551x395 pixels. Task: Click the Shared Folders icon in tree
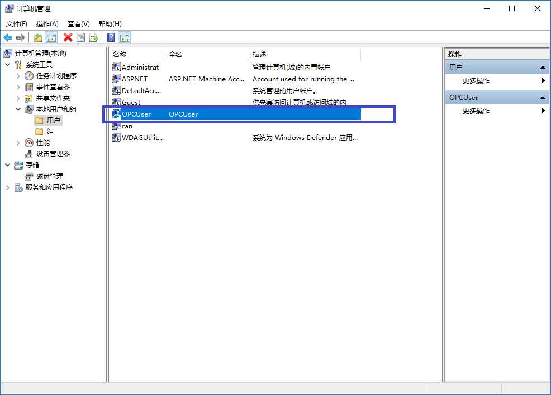point(29,98)
